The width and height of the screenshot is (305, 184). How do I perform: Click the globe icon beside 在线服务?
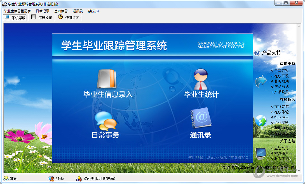pyautogui.click(x=261, y=121)
